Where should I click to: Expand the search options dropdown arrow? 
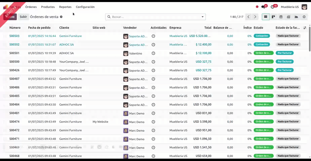pos(203,17)
